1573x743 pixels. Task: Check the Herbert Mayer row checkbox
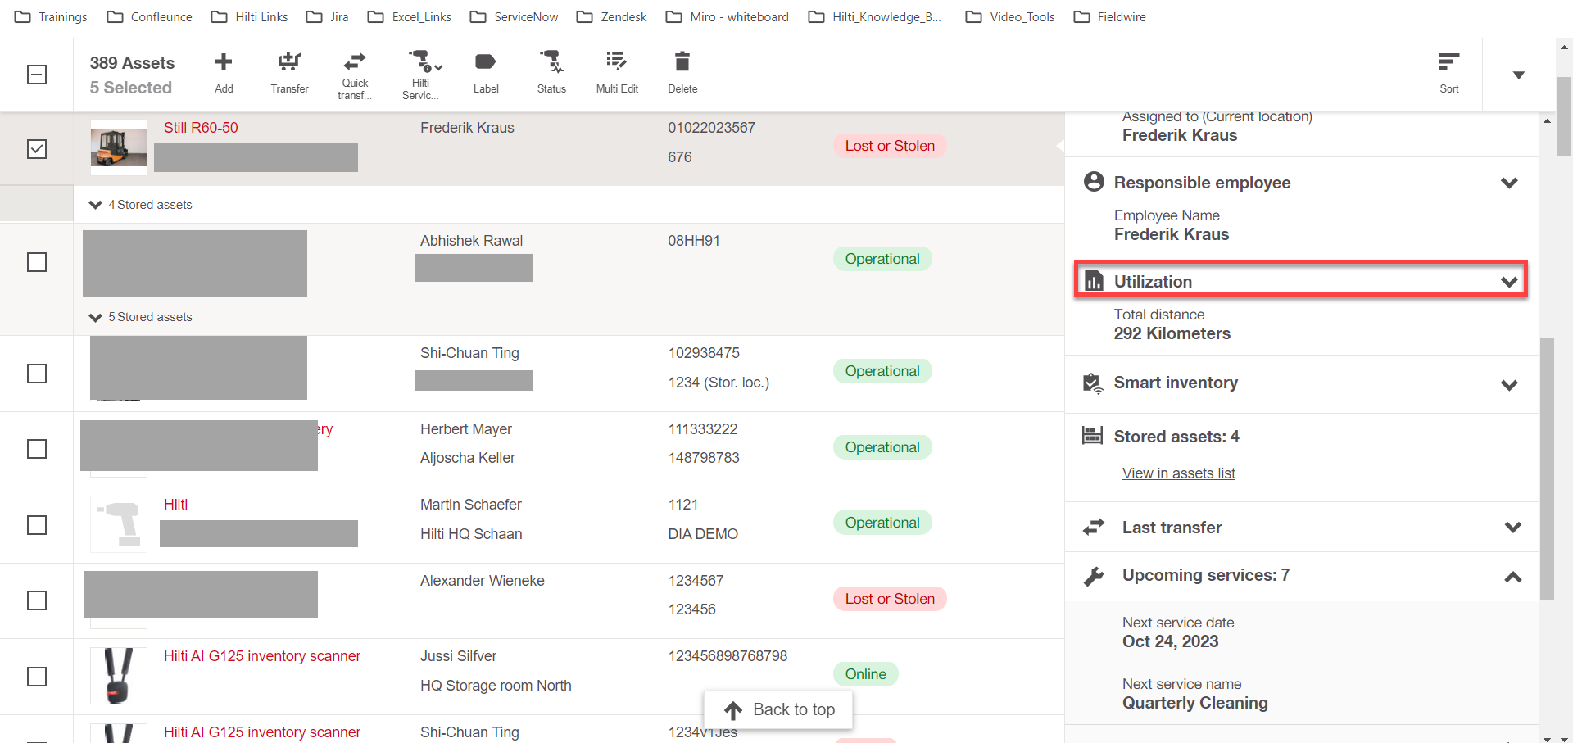pos(37,449)
